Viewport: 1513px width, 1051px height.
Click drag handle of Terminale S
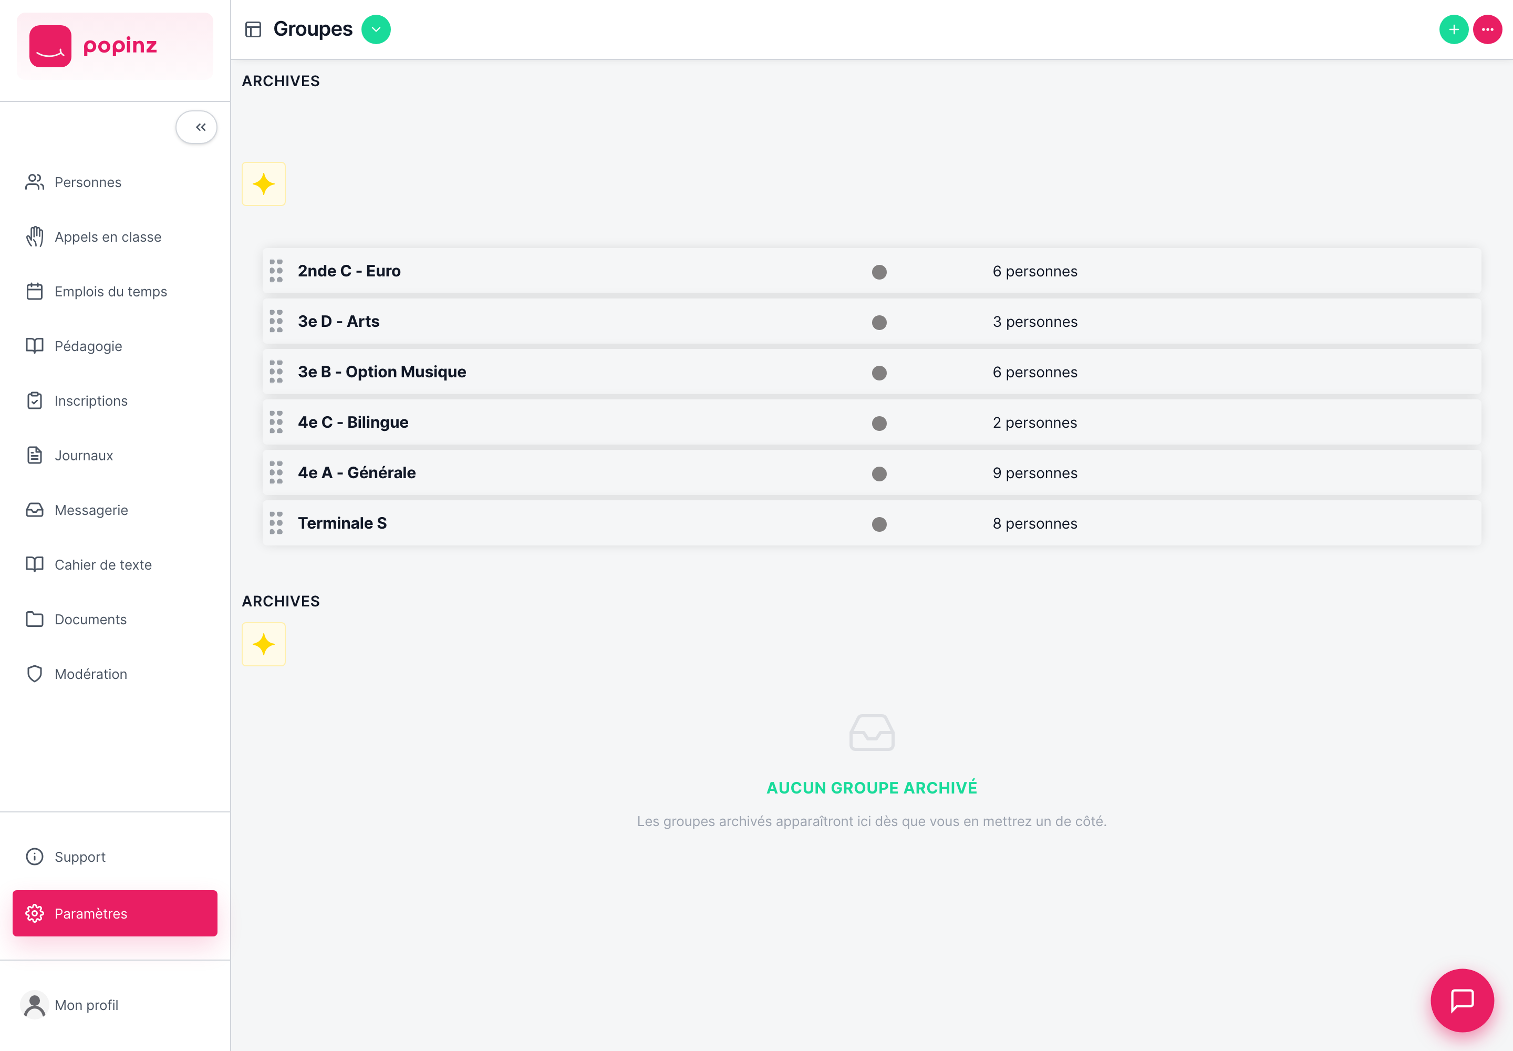click(x=276, y=523)
